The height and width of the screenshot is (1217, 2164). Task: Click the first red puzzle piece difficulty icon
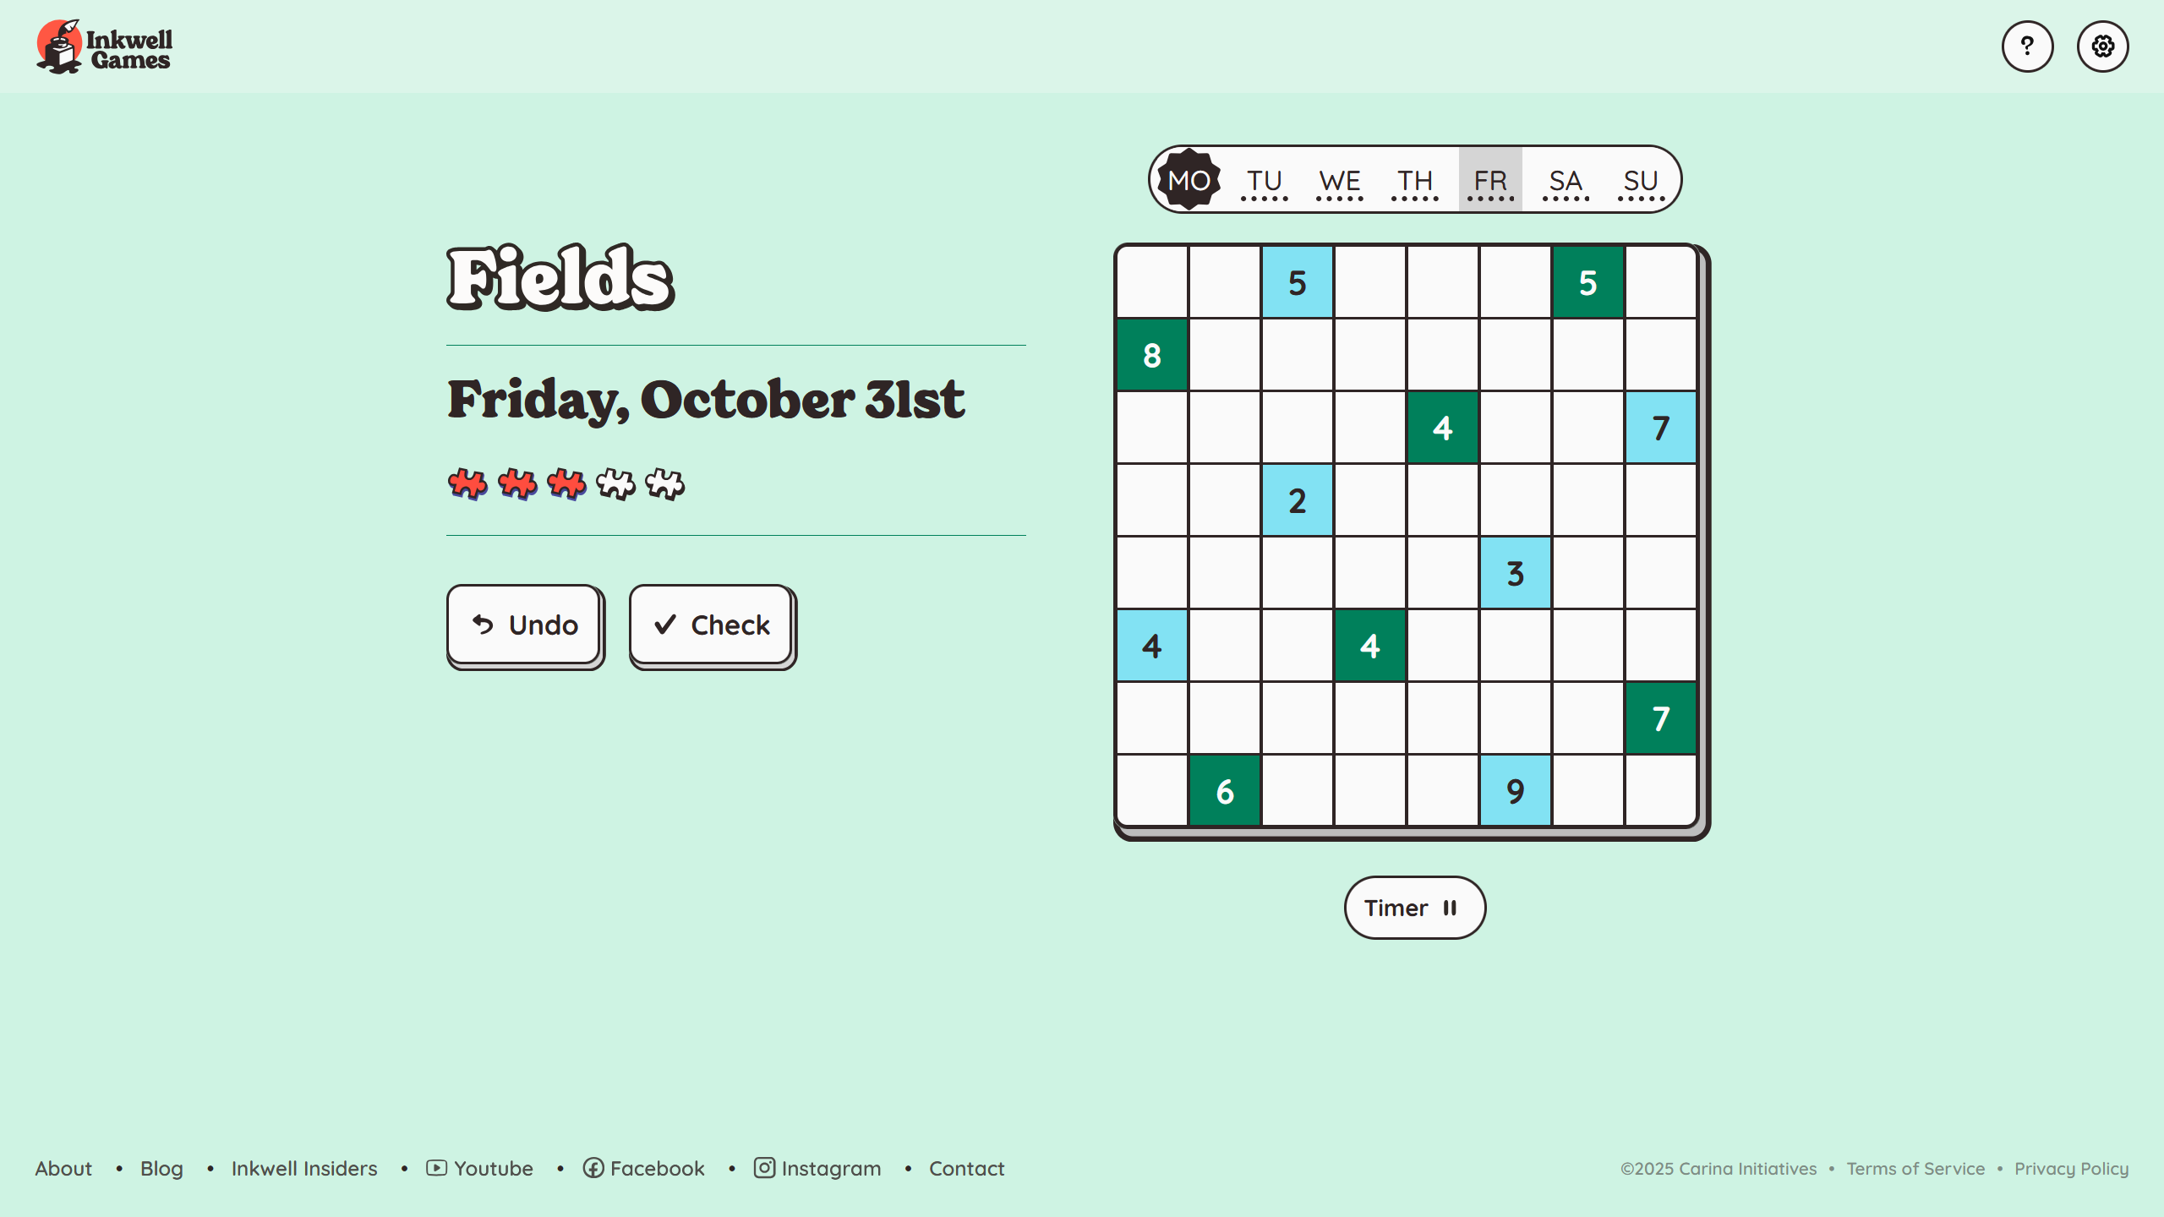(x=467, y=484)
